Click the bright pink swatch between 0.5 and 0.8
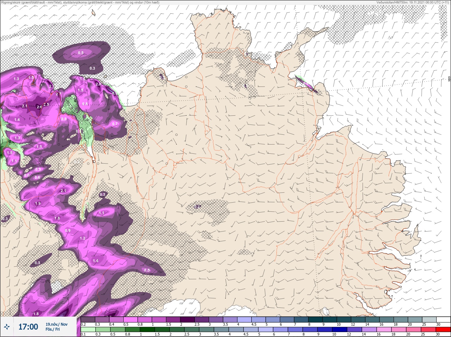The height and width of the screenshot is (337, 451). click(130, 319)
